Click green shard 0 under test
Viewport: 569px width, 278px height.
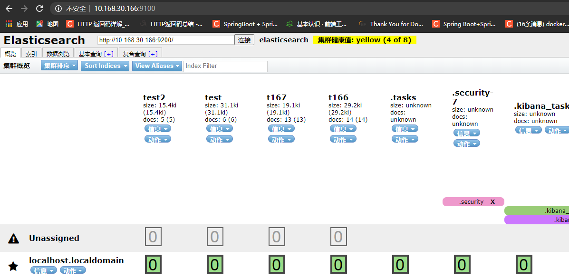(215, 264)
